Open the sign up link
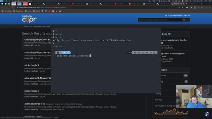The height and width of the screenshot is (119, 212). [186, 15]
